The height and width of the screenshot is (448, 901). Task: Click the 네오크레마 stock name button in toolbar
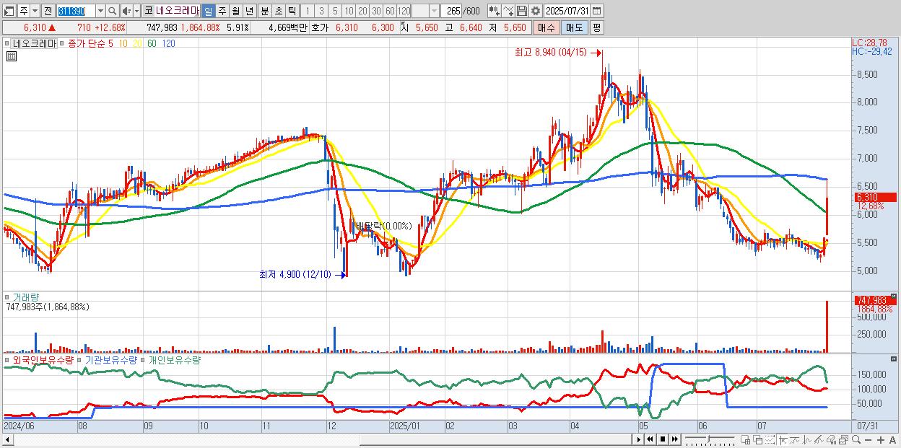(x=178, y=11)
